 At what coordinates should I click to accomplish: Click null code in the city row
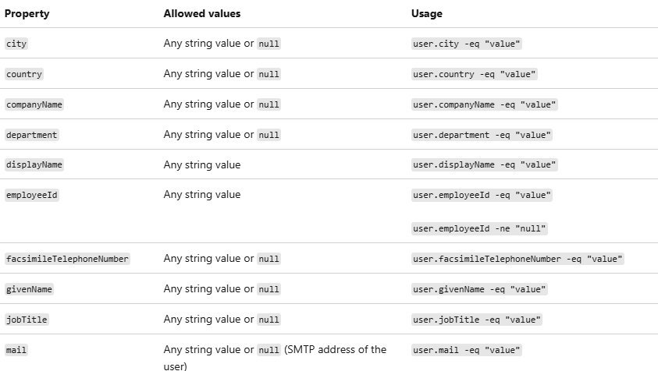point(269,44)
